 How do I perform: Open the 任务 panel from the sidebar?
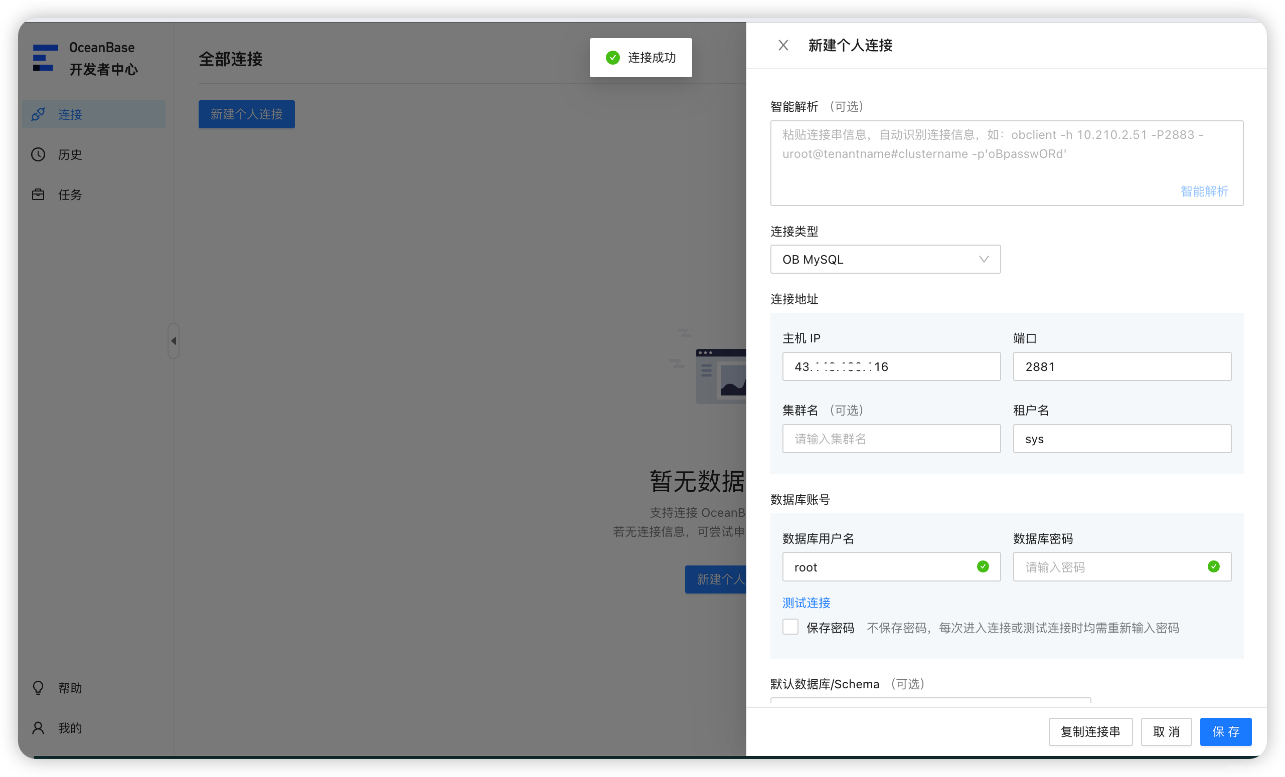click(x=38, y=194)
